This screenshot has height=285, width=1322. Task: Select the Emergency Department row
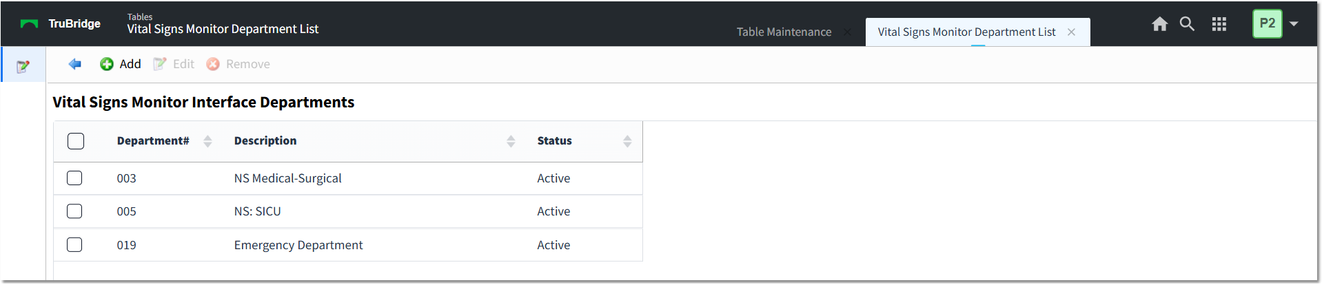click(x=348, y=245)
